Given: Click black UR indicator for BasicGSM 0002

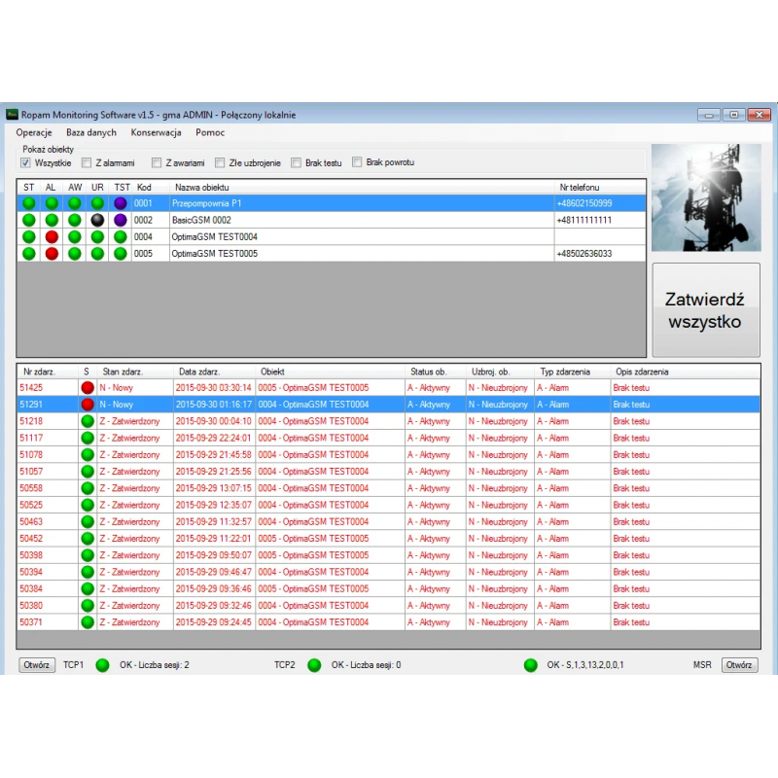Looking at the screenshot, I should 97,220.
